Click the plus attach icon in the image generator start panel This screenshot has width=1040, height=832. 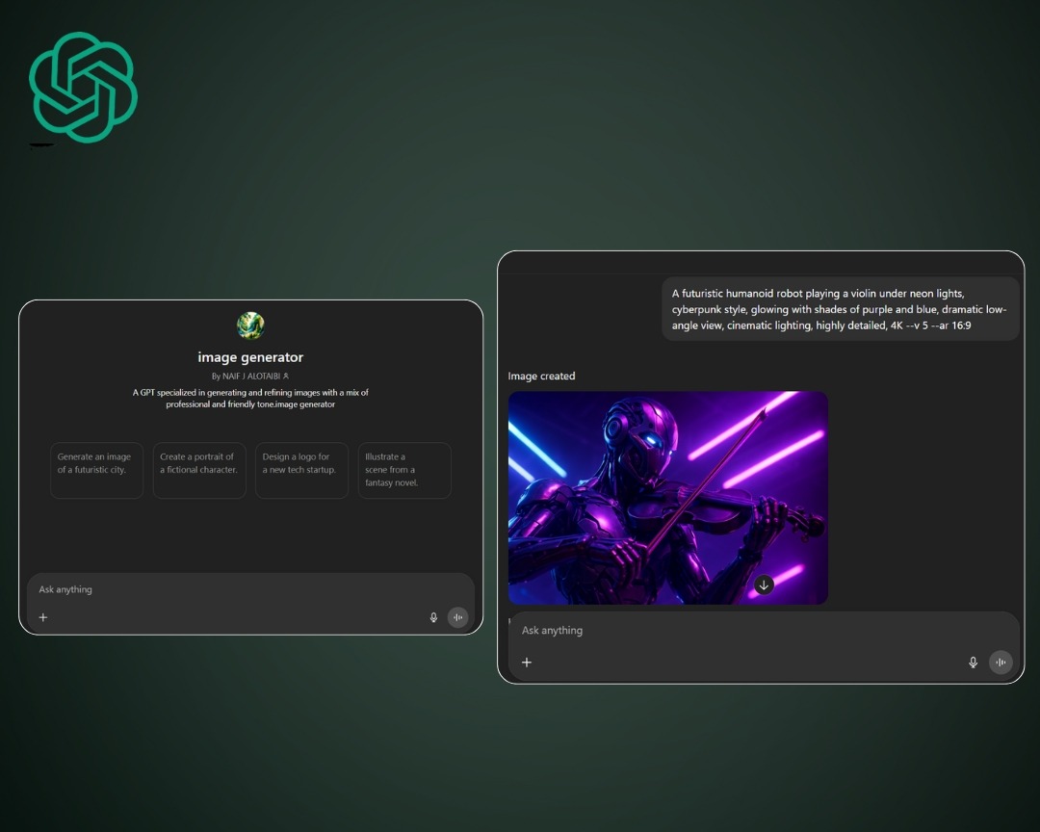click(x=43, y=617)
